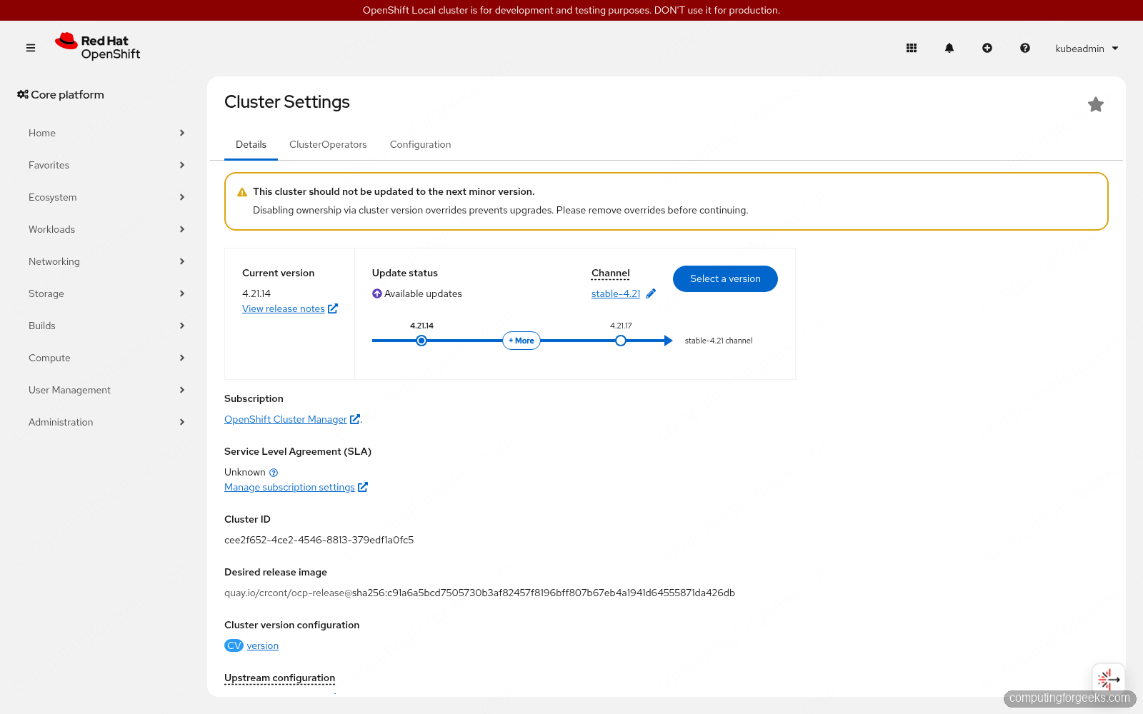Image resolution: width=1143 pixels, height=714 pixels.
Task: Open the application launcher grid
Action: (x=912, y=48)
